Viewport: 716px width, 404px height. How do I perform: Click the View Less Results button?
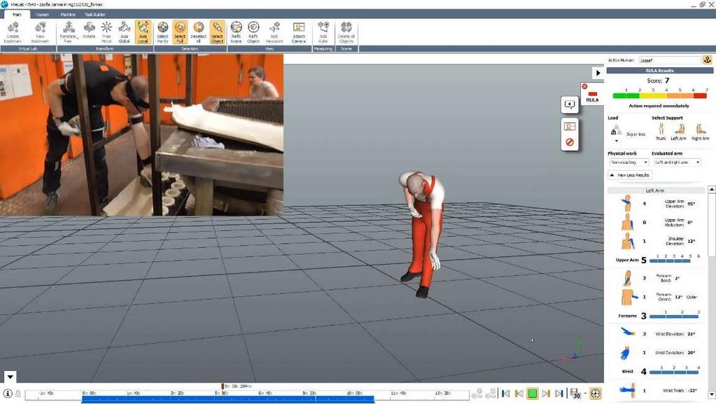pos(630,175)
